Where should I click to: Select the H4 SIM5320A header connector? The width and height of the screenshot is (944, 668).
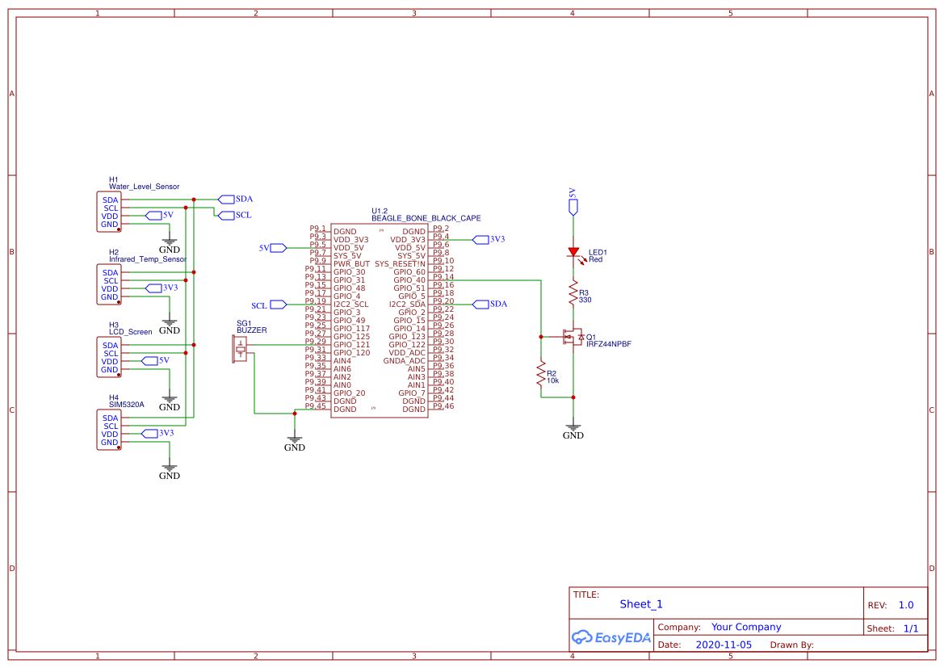click(x=108, y=430)
